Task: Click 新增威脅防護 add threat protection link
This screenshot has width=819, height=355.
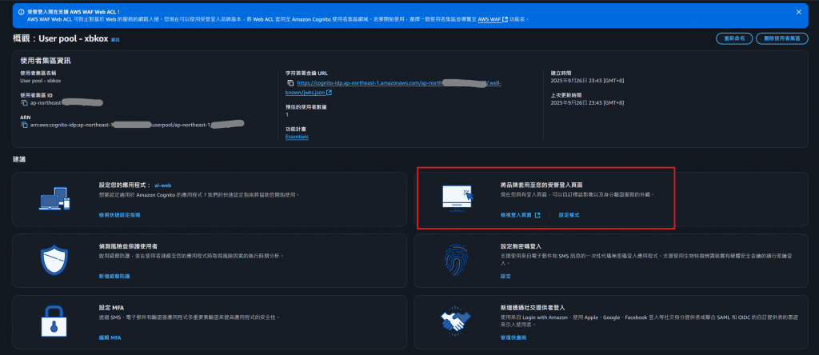Action: point(114,276)
